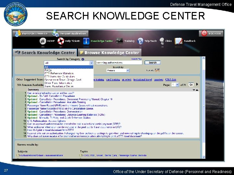Click the red Log-Out power icon
The height and width of the screenshot is (175, 234).
(x=204, y=33)
